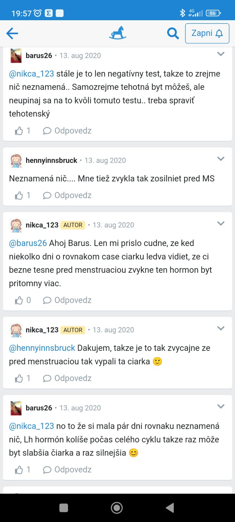Like barus26's comment about Lh hormón
Viewport: 235px width, 522px height.
coord(19,469)
